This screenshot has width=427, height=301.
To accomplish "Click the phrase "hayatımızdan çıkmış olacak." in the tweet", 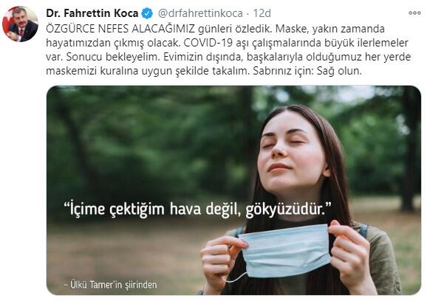I will click(113, 43).
